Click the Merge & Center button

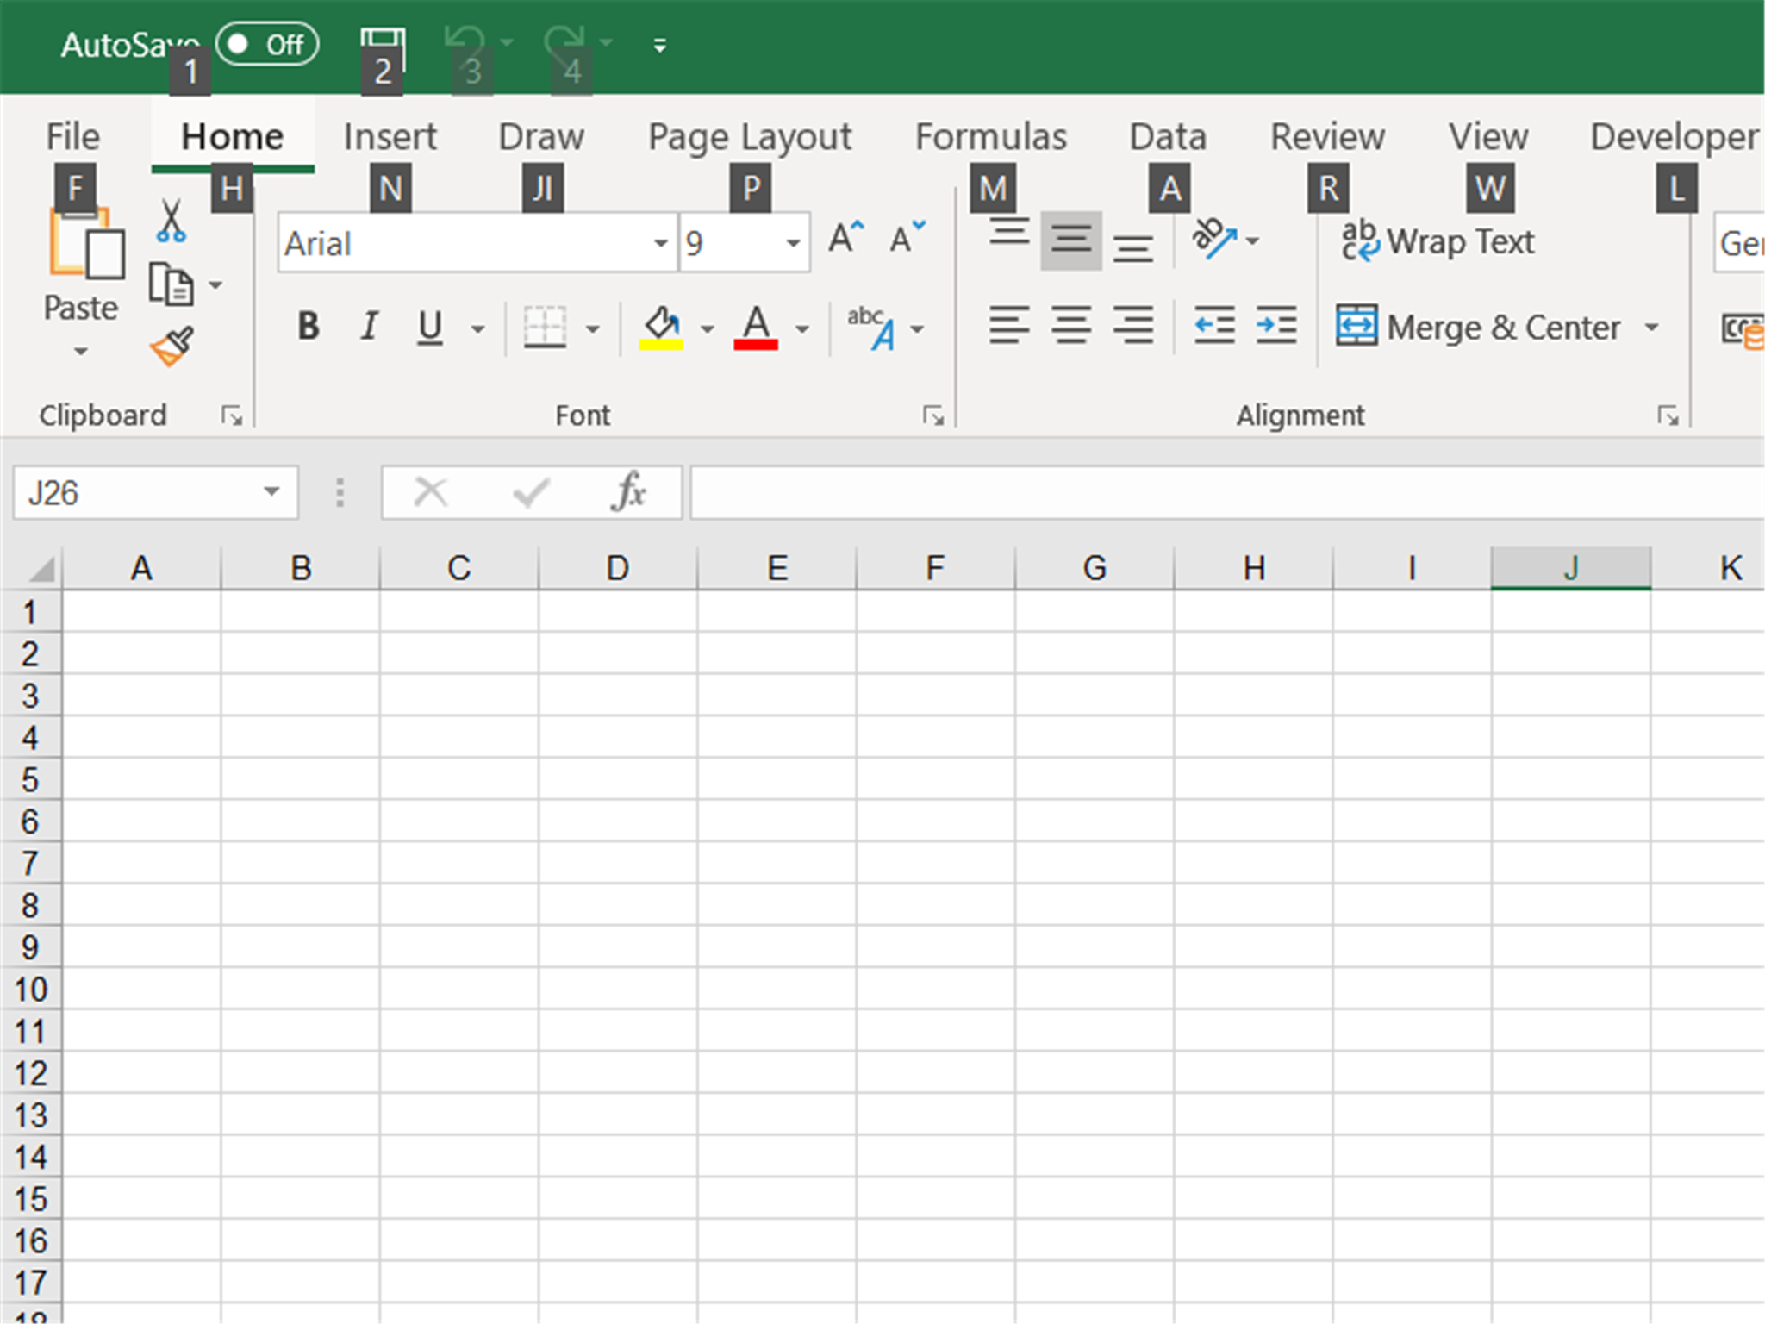point(1479,328)
